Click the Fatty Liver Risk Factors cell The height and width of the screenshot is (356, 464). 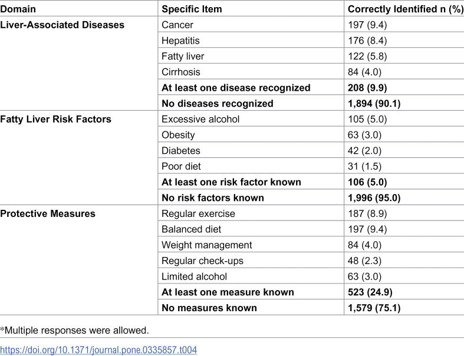point(55,119)
